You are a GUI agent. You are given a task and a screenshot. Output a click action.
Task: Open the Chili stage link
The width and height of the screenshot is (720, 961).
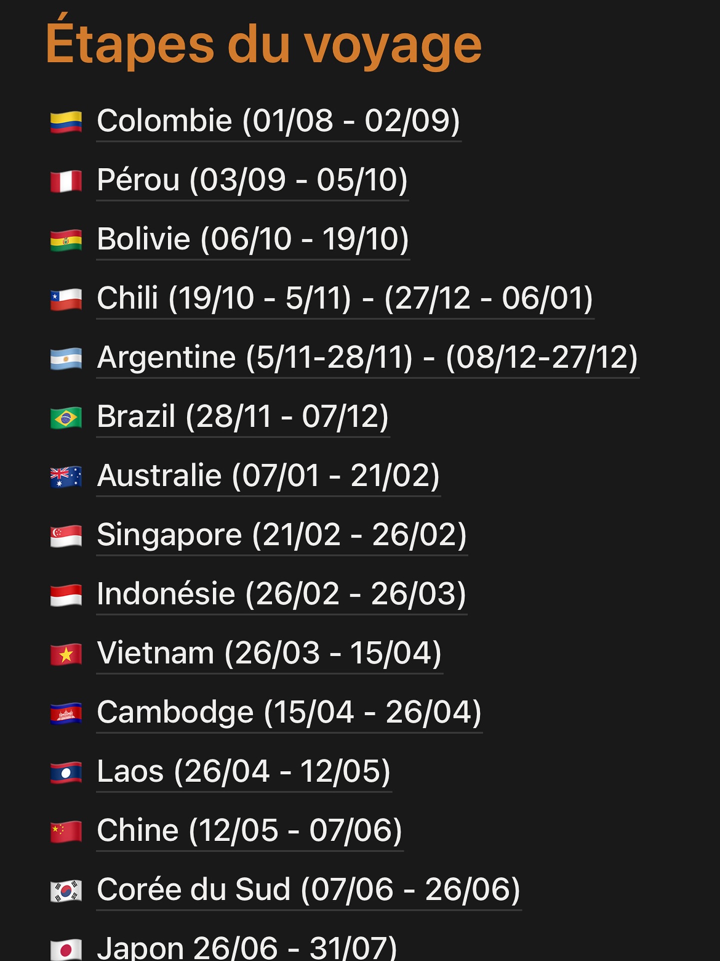pos(344,298)
